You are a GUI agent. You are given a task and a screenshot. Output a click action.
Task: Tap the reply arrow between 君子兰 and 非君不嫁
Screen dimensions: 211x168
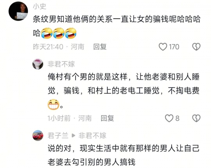pos(73,135)
